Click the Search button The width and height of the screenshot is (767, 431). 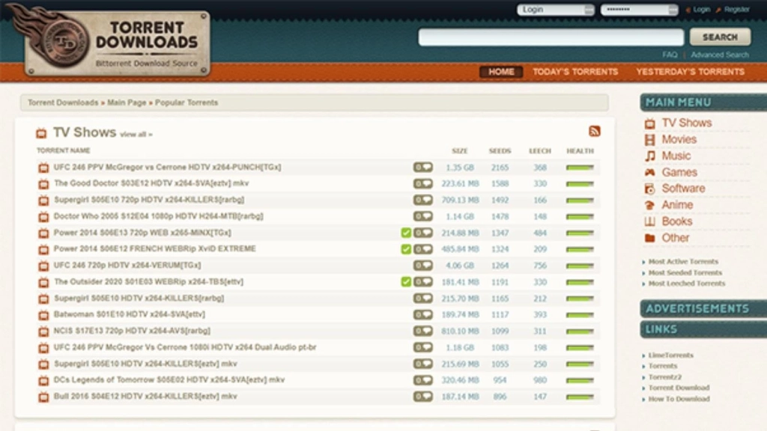(720, 36)
